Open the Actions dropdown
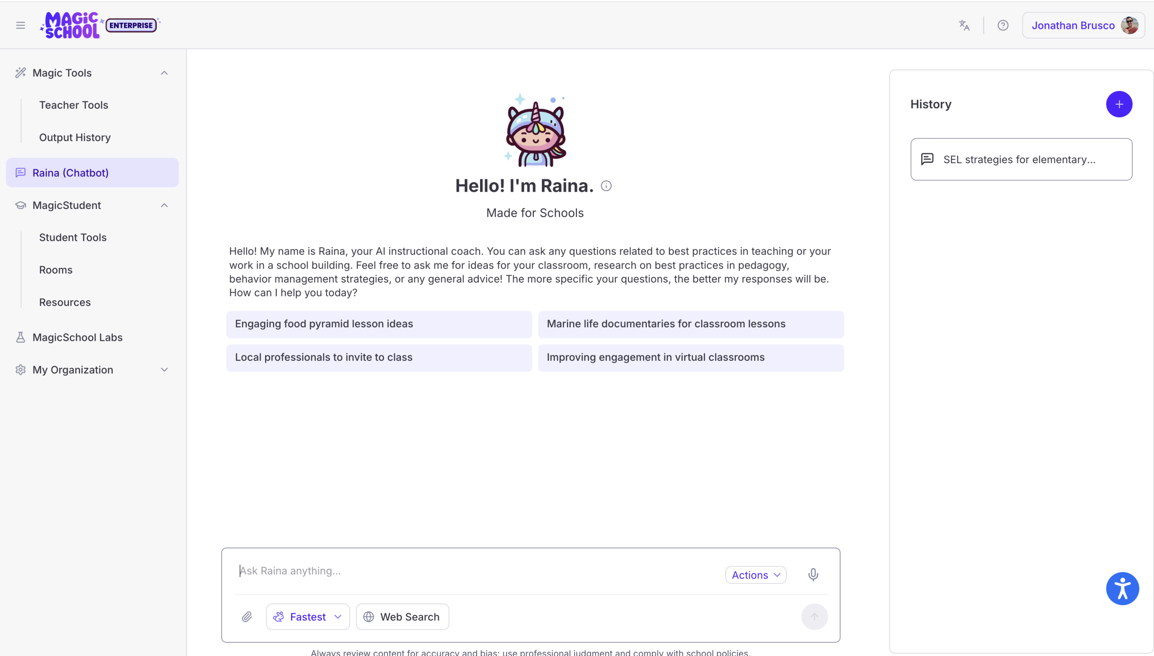Screen dimensions: 1154x656 756,575
